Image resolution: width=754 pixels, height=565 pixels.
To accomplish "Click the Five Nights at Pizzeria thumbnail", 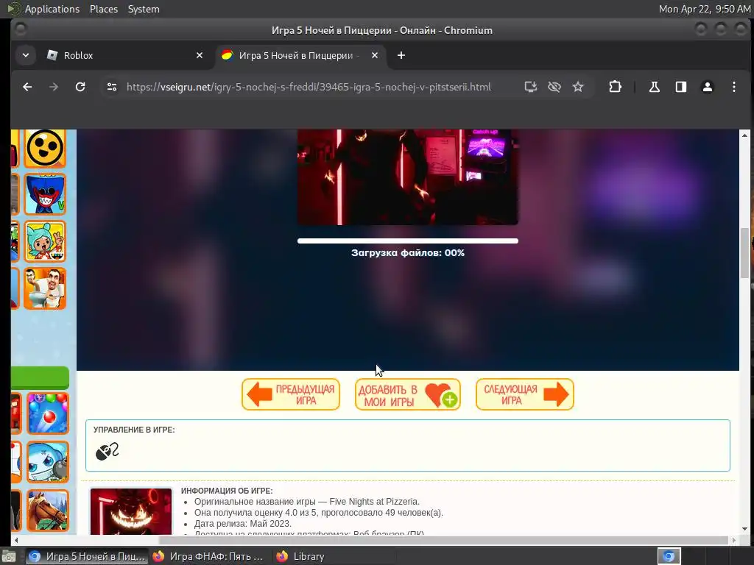I will coord(131,511).
